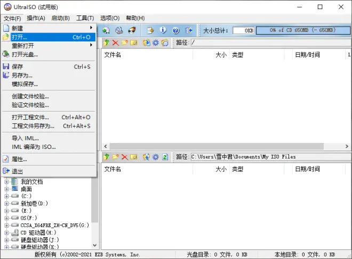The height and width of the screenshot is (259, 352).
Task: Click the local path field with My ISO Files
Action: [271, 157]
